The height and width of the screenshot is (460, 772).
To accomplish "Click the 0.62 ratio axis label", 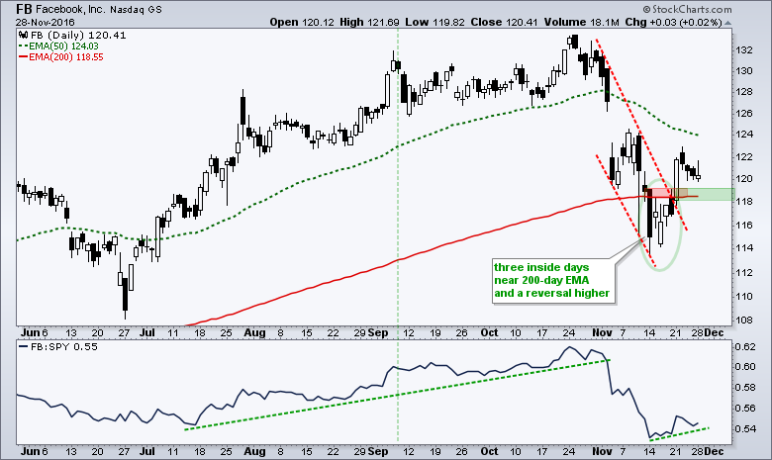I will [745, 347].
